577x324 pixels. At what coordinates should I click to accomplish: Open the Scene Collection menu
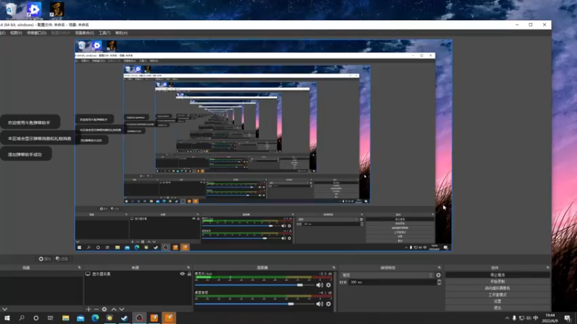[84, 32]
